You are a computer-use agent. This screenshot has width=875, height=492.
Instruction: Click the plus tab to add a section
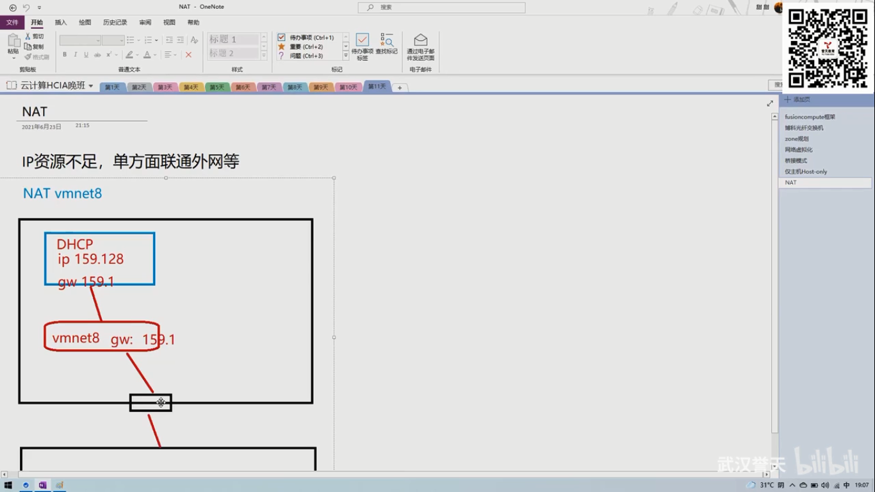(x=400, y=88)
